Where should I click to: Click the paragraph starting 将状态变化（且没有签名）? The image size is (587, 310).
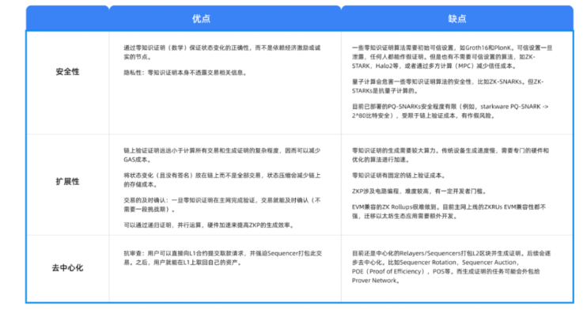pyautogui.click(x=222, y=180)
